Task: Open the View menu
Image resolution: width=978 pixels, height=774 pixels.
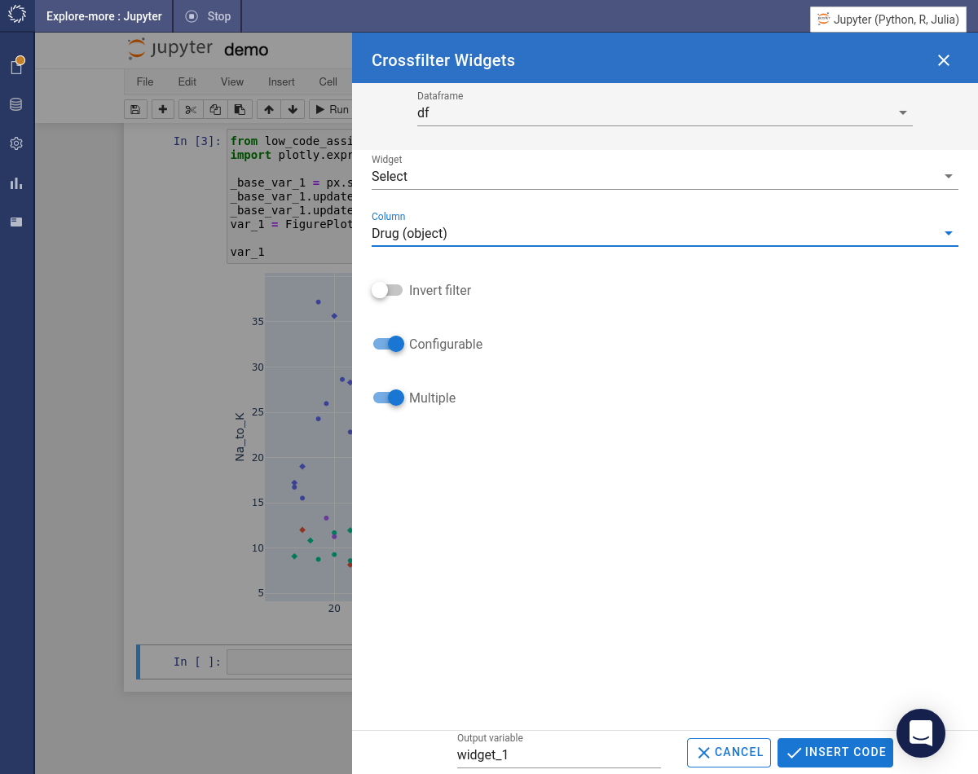Action: (x=232, y=81)
